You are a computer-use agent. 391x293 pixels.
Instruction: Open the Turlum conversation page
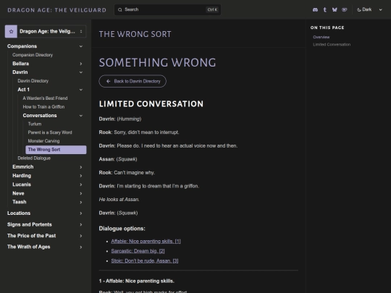35,124
